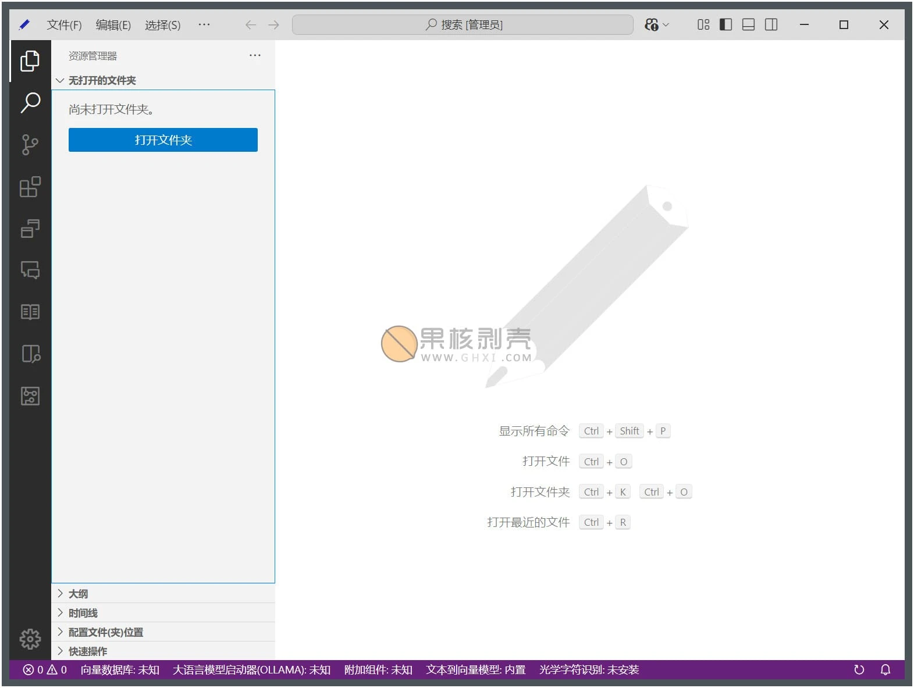Click the book-shaped icon in activity bar
The height and width of the screenshot is (688, 914).
pyautogui.click(x=30, y=312)
